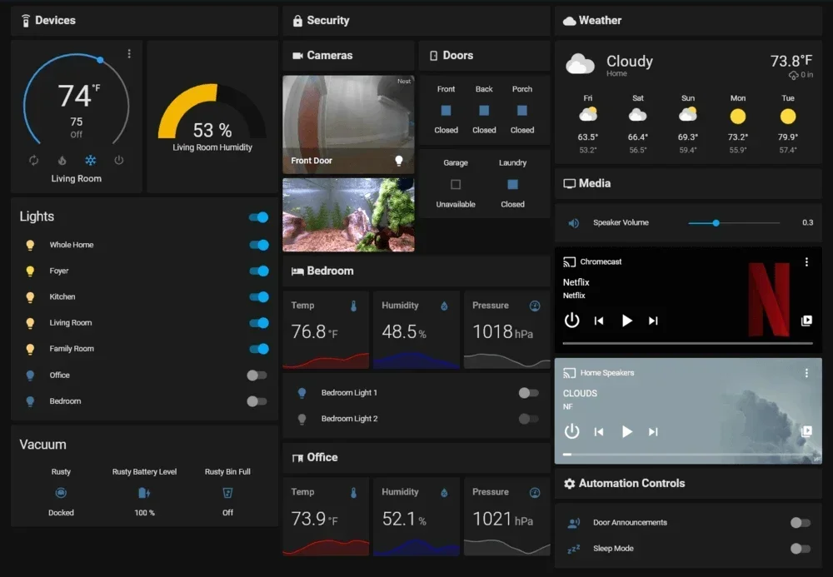Turn off thermostat using its power icon

pyautogui.click(x=118, y=160)
